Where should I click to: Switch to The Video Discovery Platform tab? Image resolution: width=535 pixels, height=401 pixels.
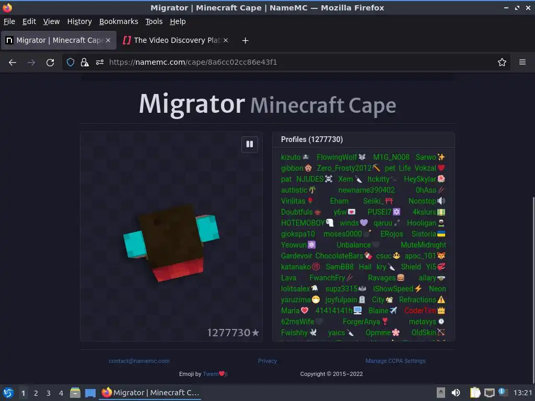[x=176, y=40]
